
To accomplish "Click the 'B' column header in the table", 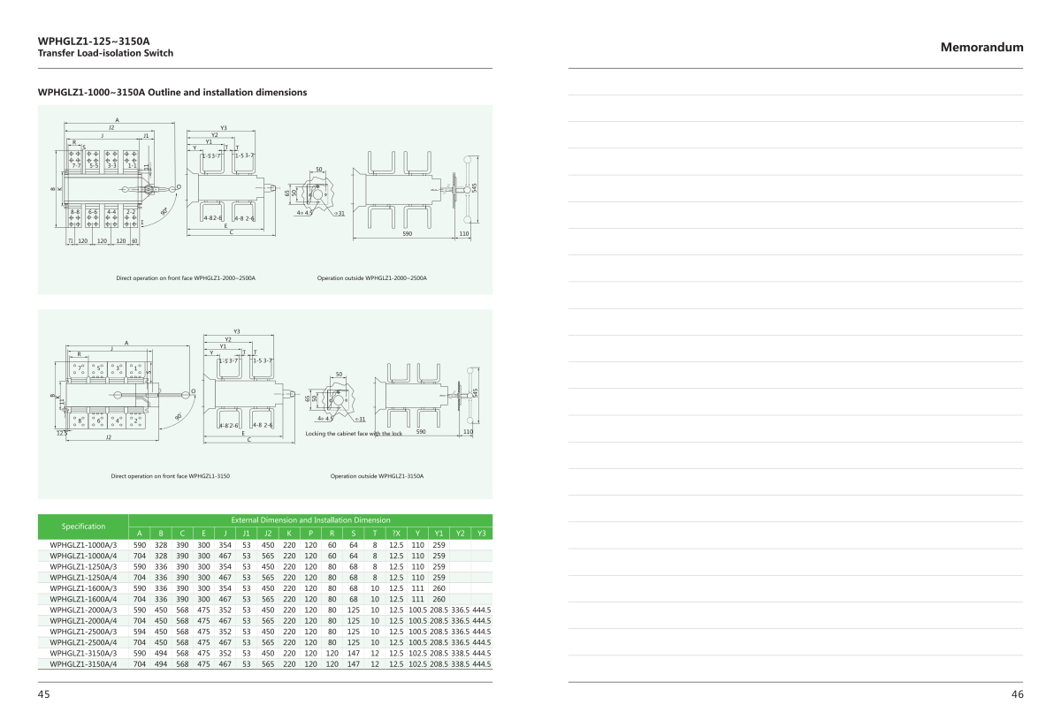I will (161, 533).
